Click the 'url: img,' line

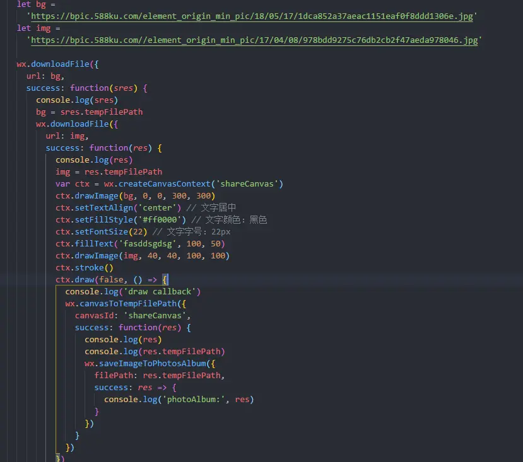67,136
